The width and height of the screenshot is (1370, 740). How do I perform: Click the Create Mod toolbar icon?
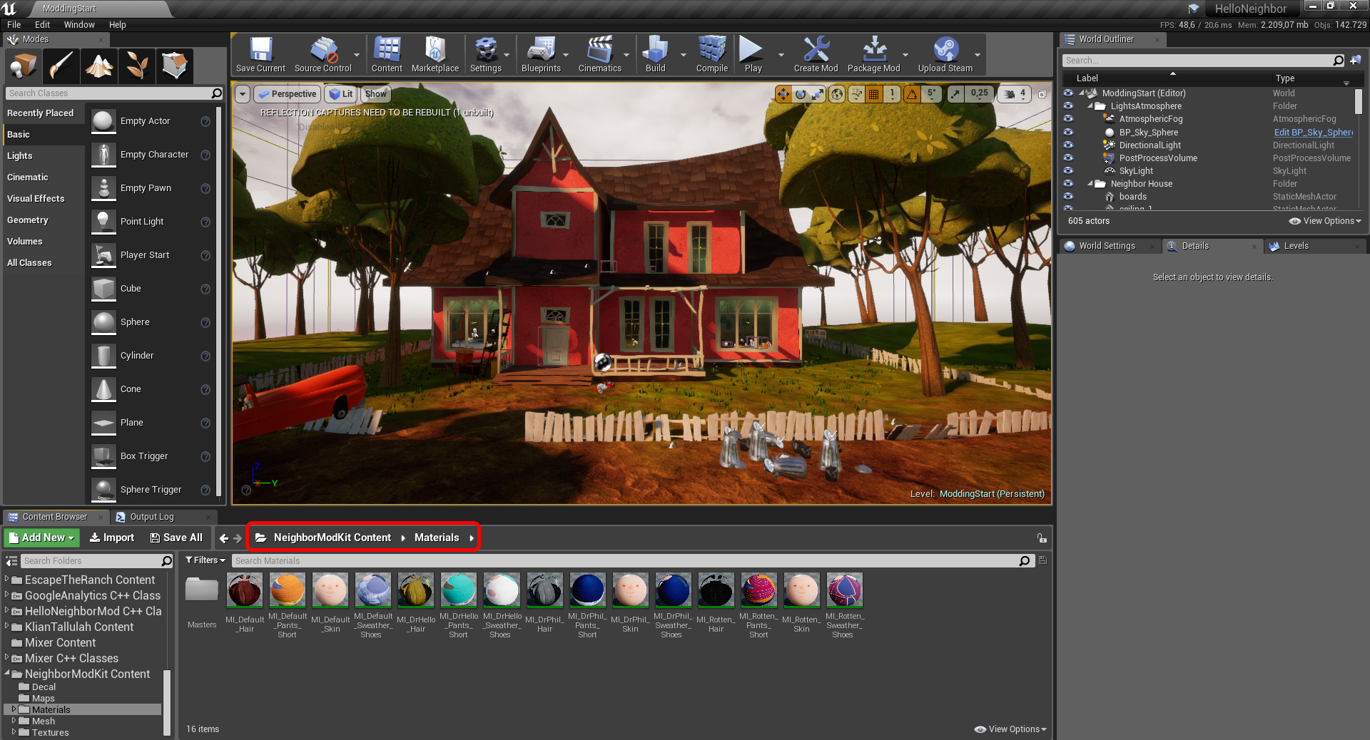coord(816,54)
